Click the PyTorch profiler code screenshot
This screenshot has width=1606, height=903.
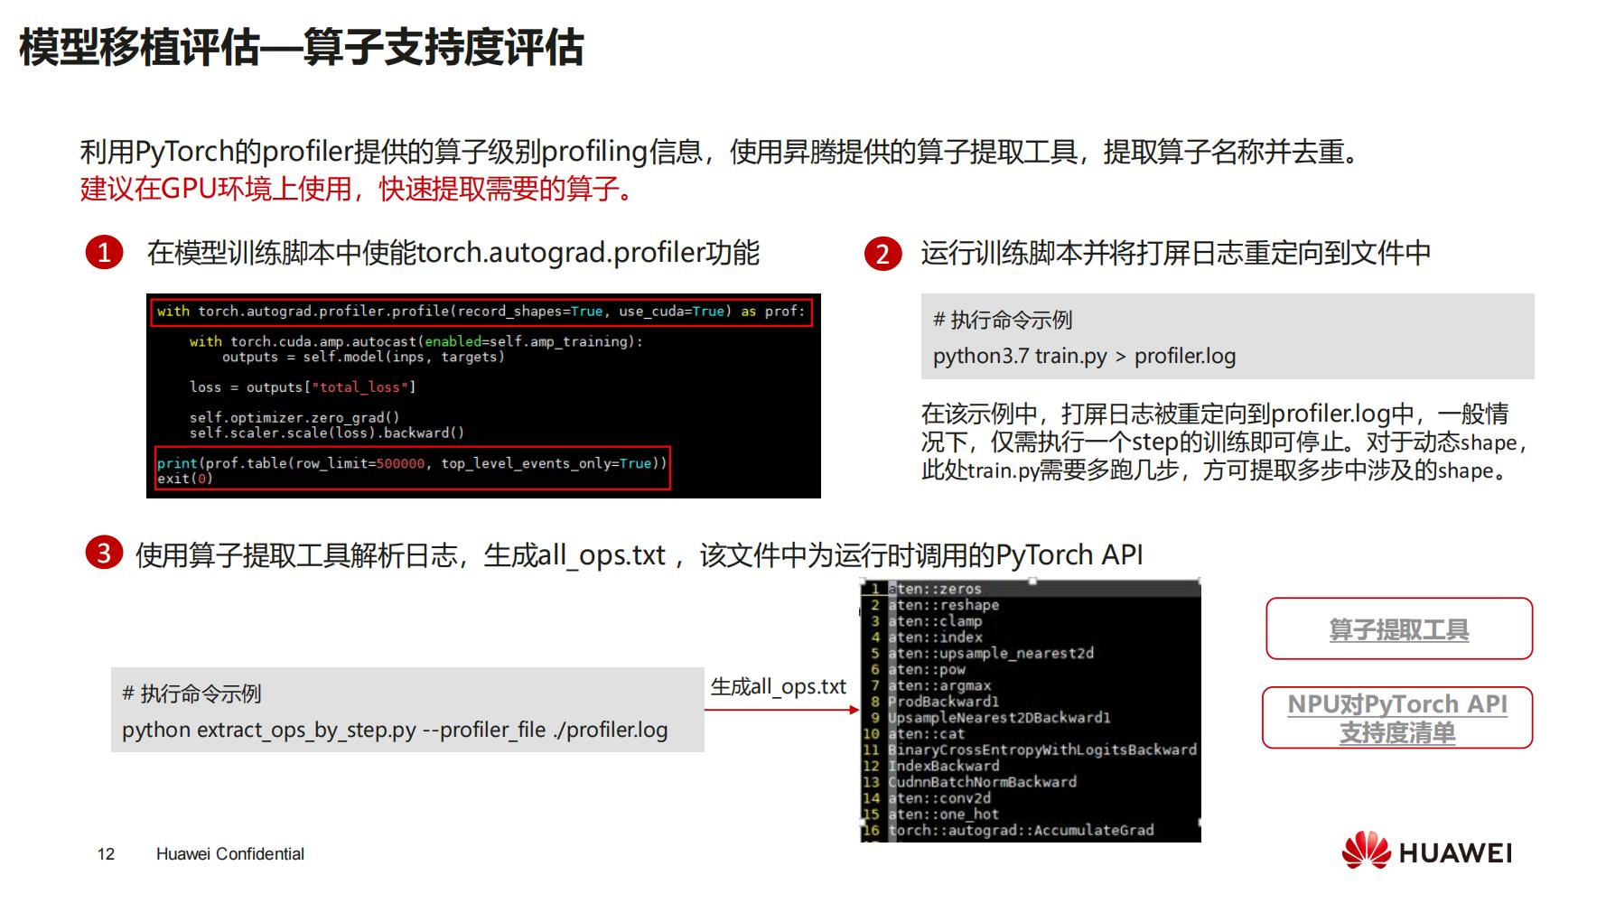tap(483, 396)
